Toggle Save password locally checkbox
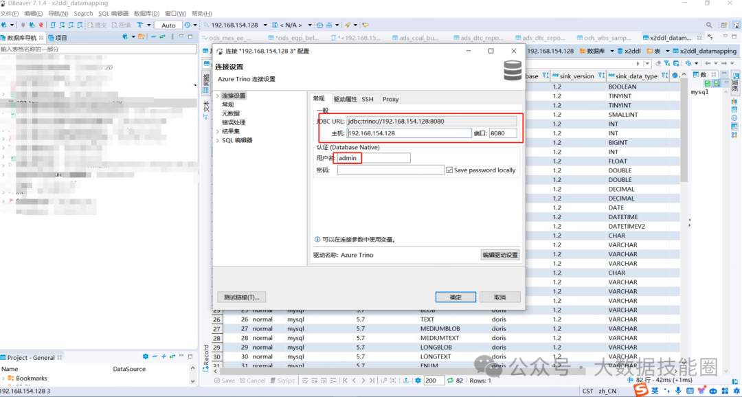This screenshot has width=742, height=397. 449,170
